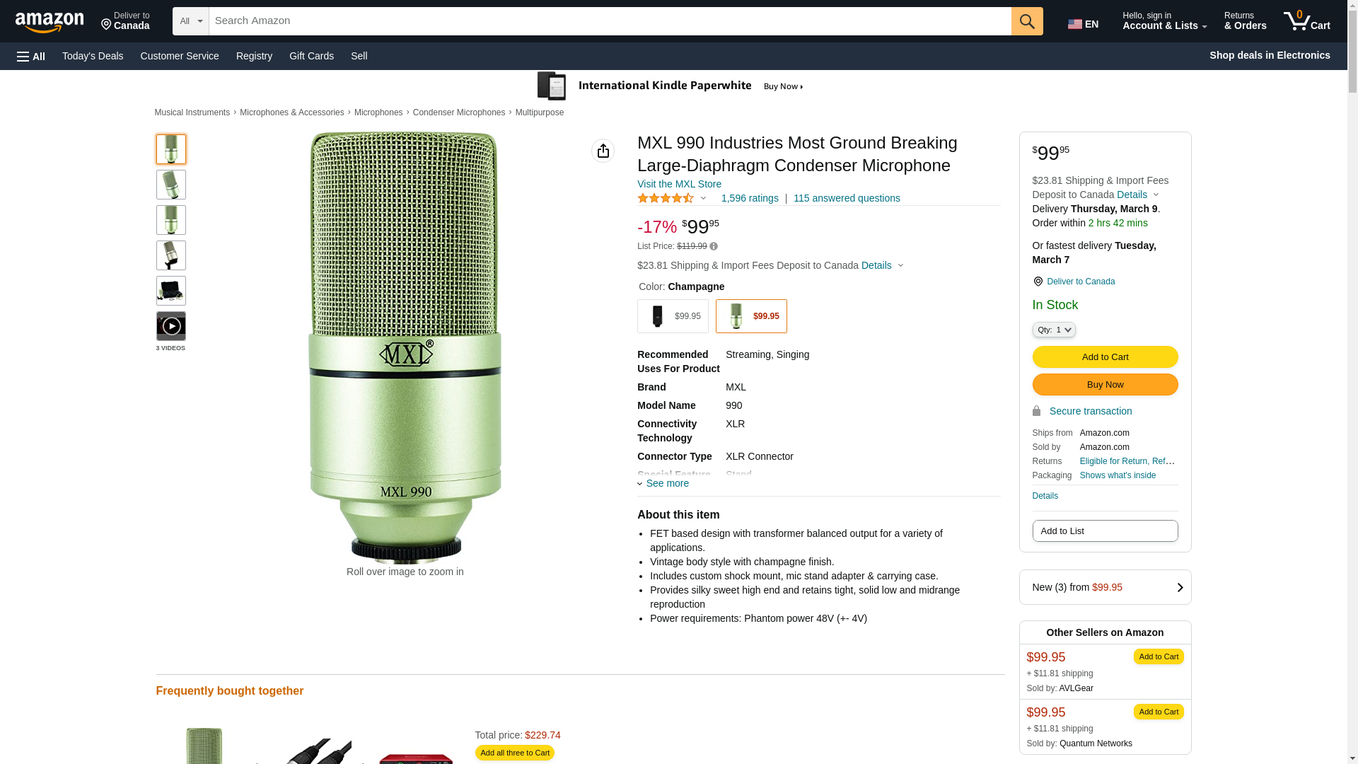1358x764 pixels.
Task: Select the Champagne color option
Action: (x=751, y=316)
